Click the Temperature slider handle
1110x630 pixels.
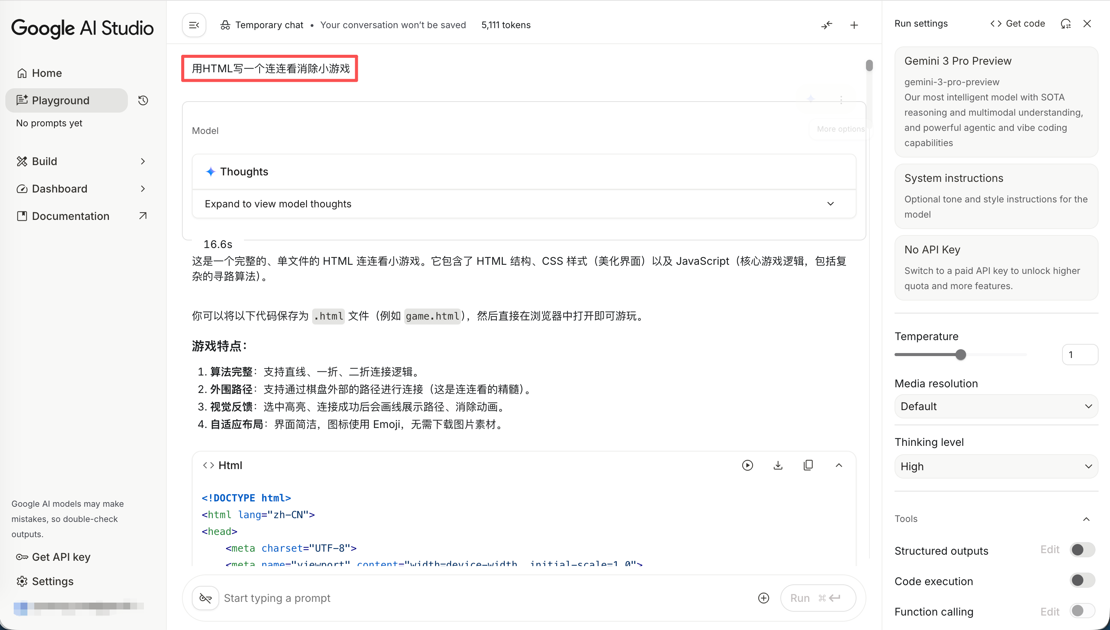pos(961,355)
